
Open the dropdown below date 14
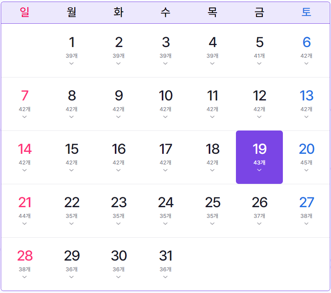click(x=24, y=170)
